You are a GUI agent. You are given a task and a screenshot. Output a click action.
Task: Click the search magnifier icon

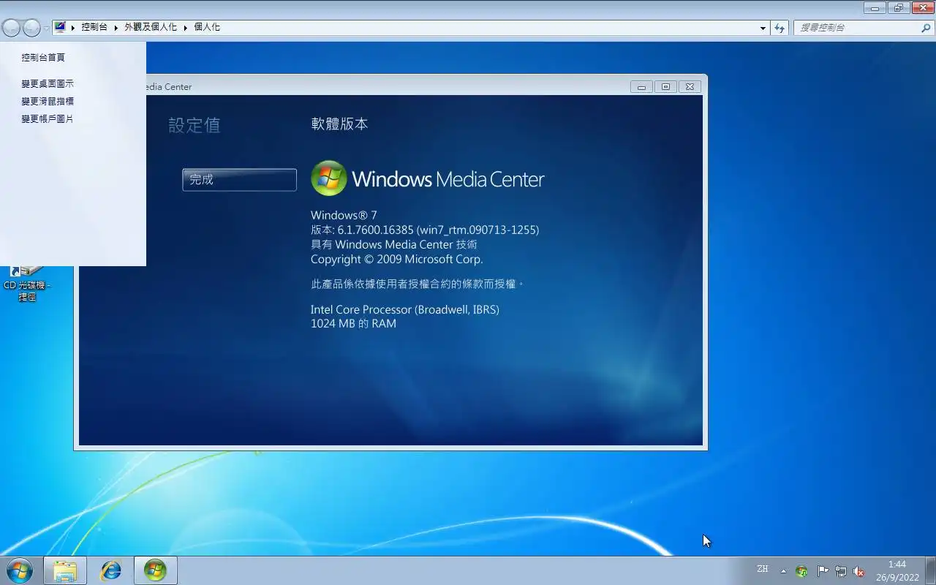pos(926,28)
